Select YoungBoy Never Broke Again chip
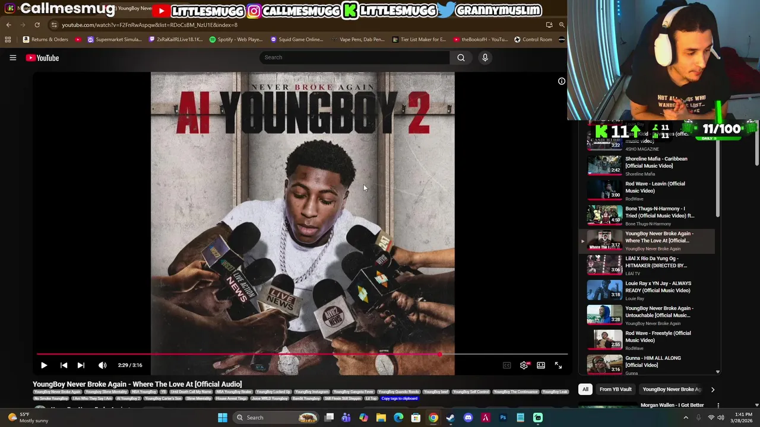The height and width of the screenshot is (427, 760). (x=672, y=390)
